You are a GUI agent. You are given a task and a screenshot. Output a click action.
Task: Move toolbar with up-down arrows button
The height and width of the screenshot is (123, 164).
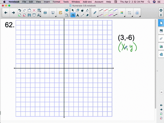(161, 15)
